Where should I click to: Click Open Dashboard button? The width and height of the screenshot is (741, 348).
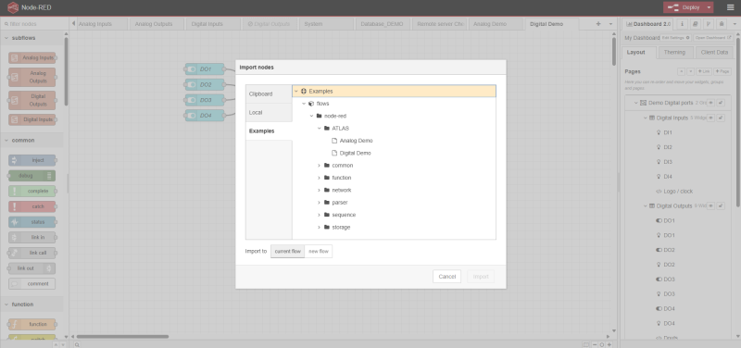pyautogui.click(x=713, y=37)
